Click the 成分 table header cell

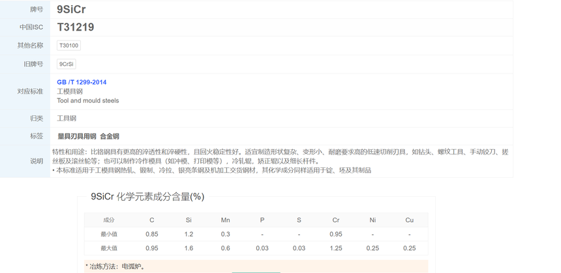(x=109, y=220)
